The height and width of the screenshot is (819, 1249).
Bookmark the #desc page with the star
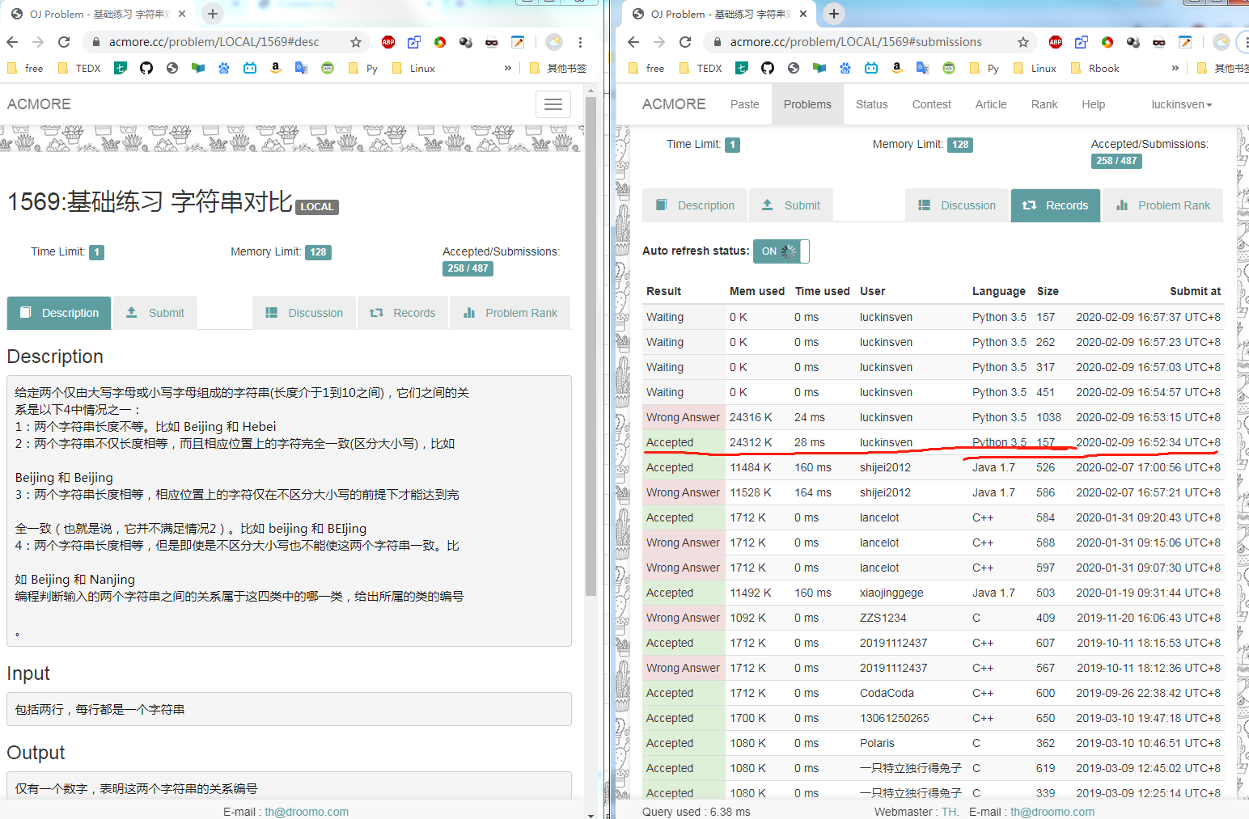[x=356, y=42]
